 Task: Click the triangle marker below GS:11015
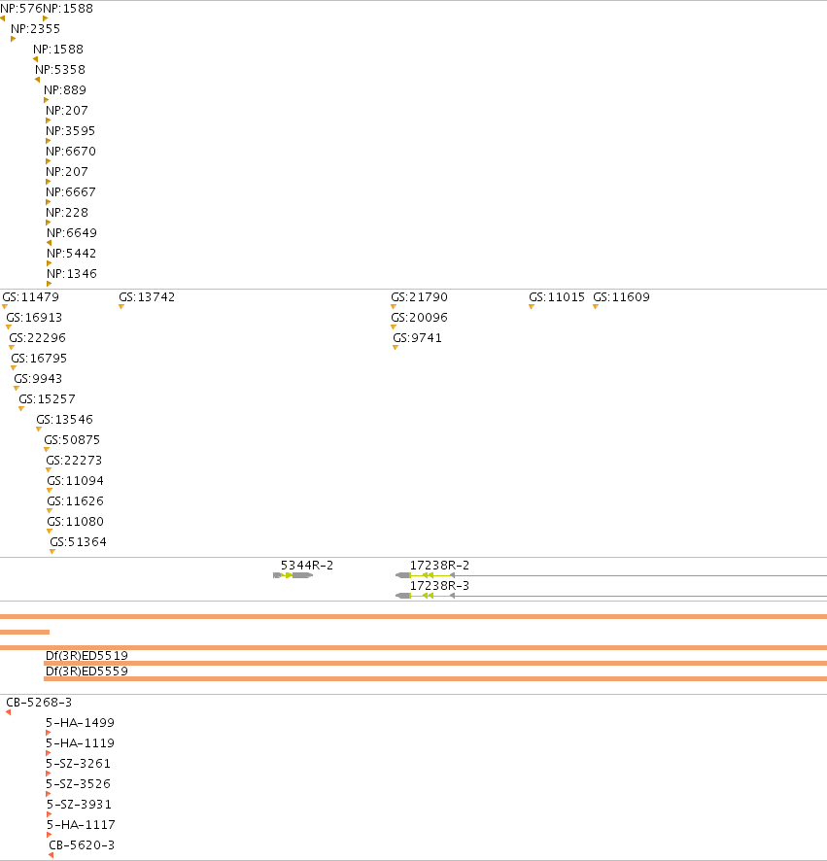(x=532, y=307)
